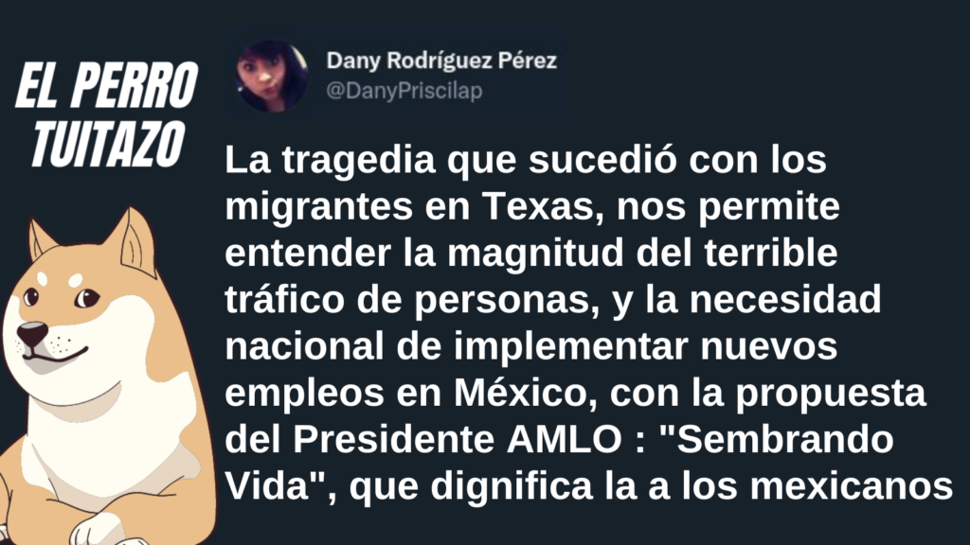Click the quoted word "Sembrando
This screenshot has width=970, height=545.
pyautogui.click(x=777, y=439)
